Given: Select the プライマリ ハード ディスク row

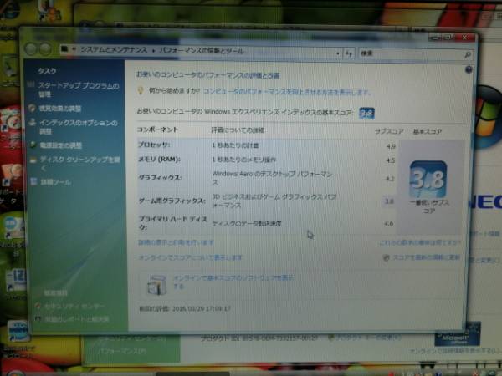Looking at the screenshot, I should (x=266, y=223).
